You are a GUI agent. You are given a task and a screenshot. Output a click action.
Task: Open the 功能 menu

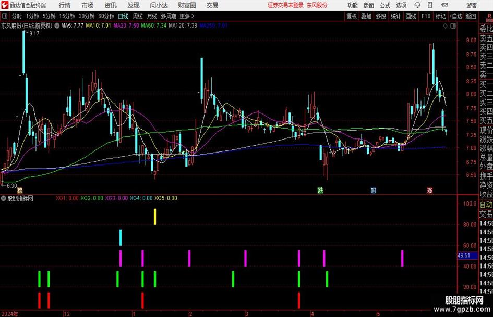pyautogui.click(x=353, y=5)
